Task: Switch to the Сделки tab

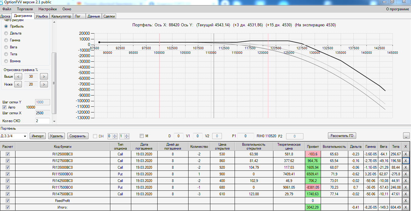Action: pyautogui.click(x=109, y=16)
